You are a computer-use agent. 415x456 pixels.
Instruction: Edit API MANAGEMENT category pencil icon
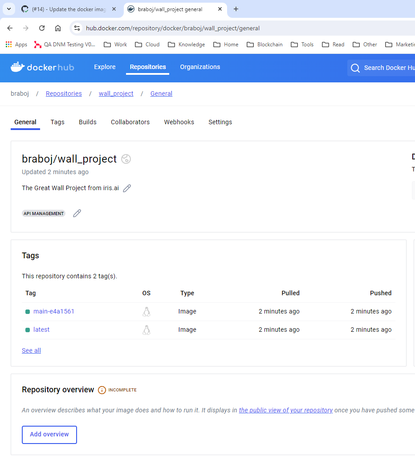(77, 213)
